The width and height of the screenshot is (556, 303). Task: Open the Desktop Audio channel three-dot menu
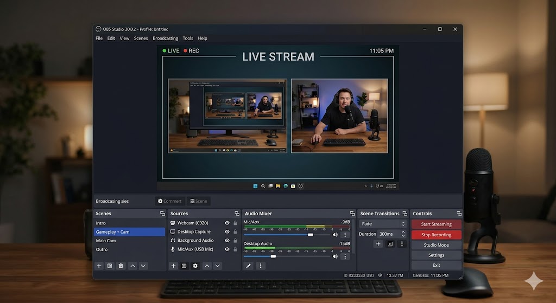(x=345, y=256)
